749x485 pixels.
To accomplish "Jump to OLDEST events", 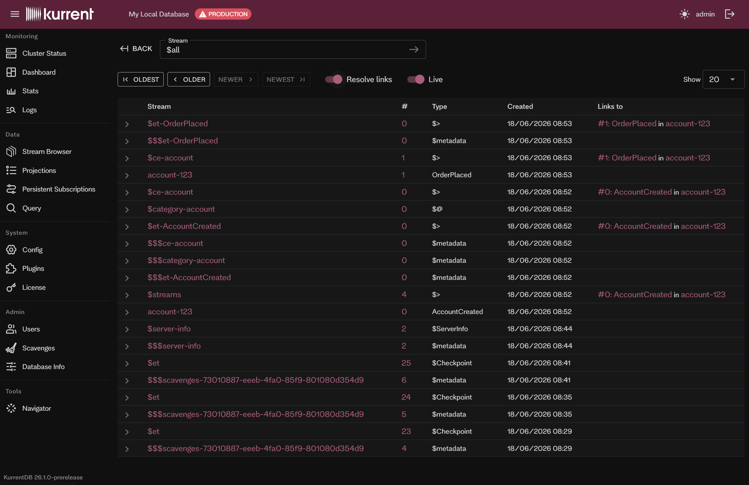I will [x=140, y=79].
